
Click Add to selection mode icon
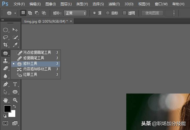pos(30,13)
